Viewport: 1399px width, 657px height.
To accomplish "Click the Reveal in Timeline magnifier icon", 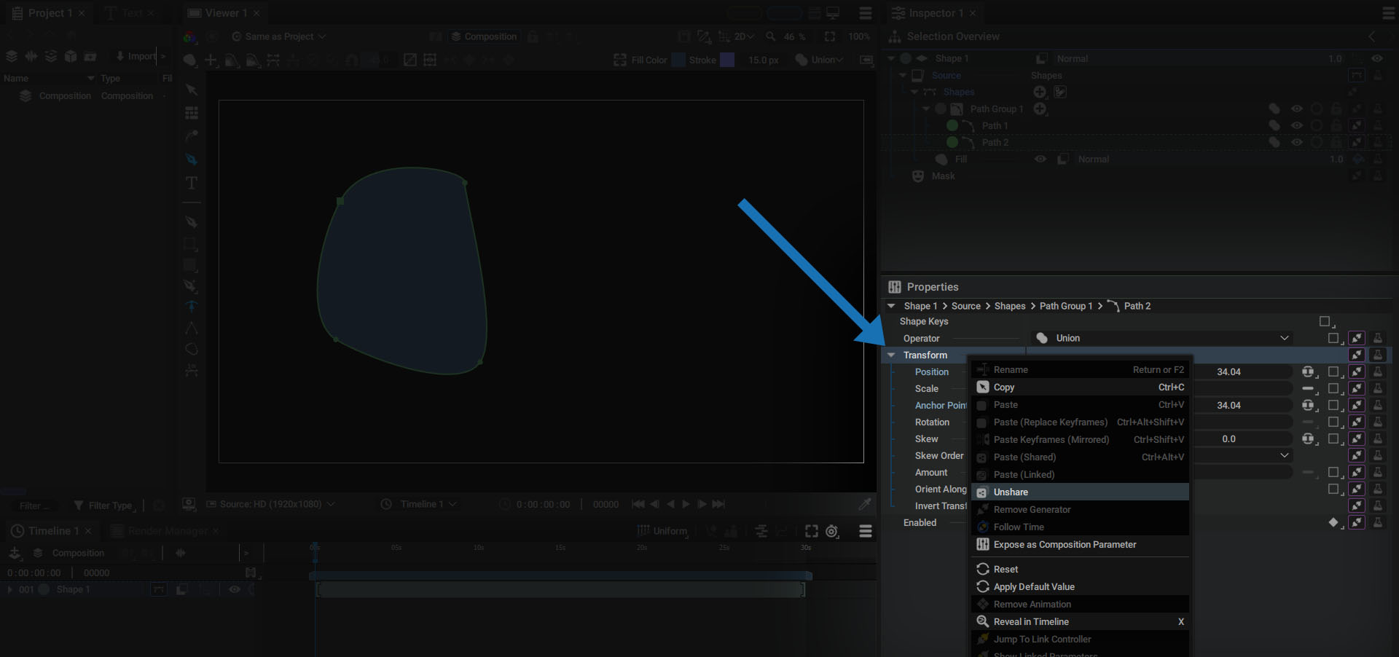I will coord(983,621).
